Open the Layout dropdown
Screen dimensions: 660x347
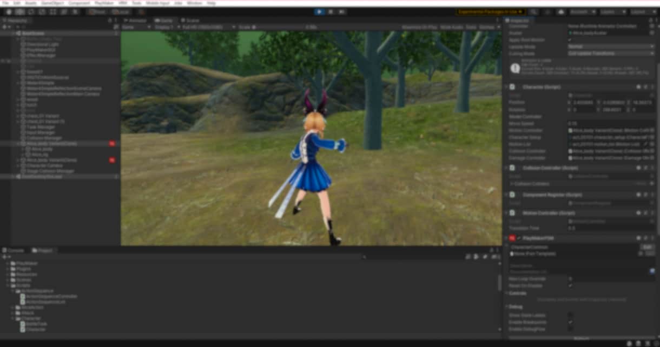pos(642,11)
